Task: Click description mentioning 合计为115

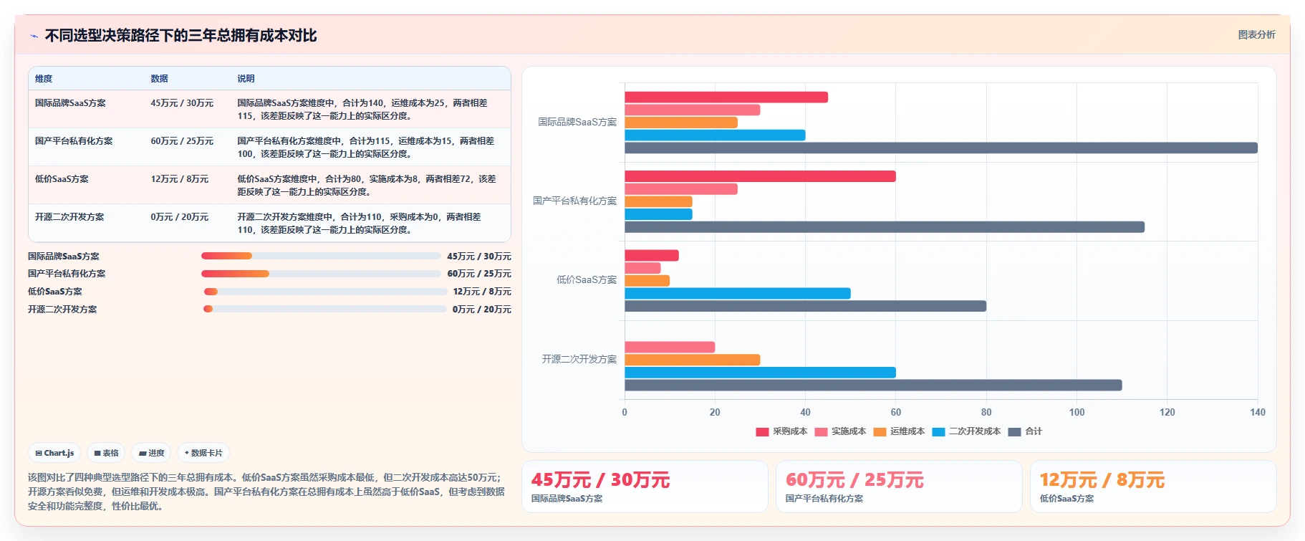Action: tap(366, 148)
